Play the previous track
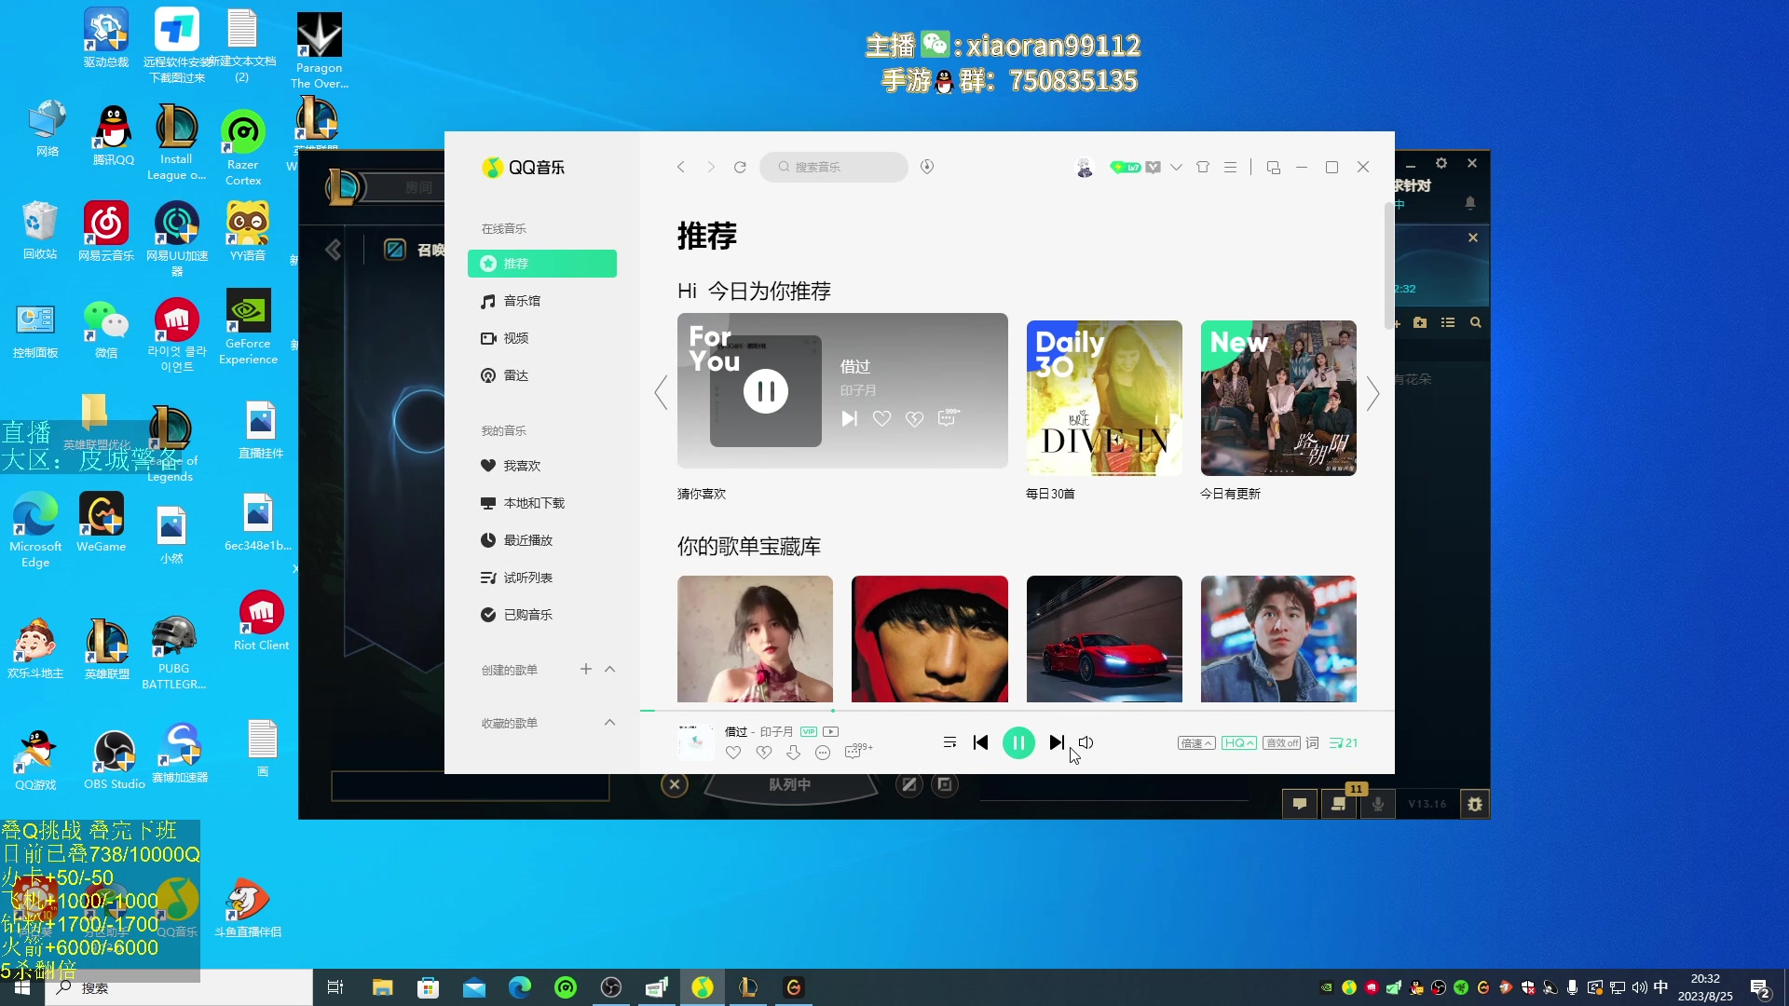Viewport: 1789px width, 1006px height. (980, 742)
